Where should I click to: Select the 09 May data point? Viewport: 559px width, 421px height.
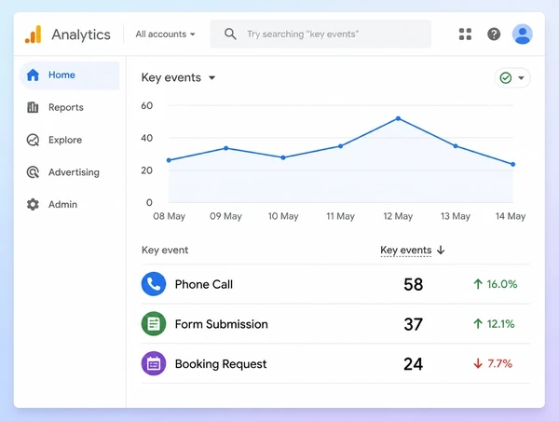point(226,148)
